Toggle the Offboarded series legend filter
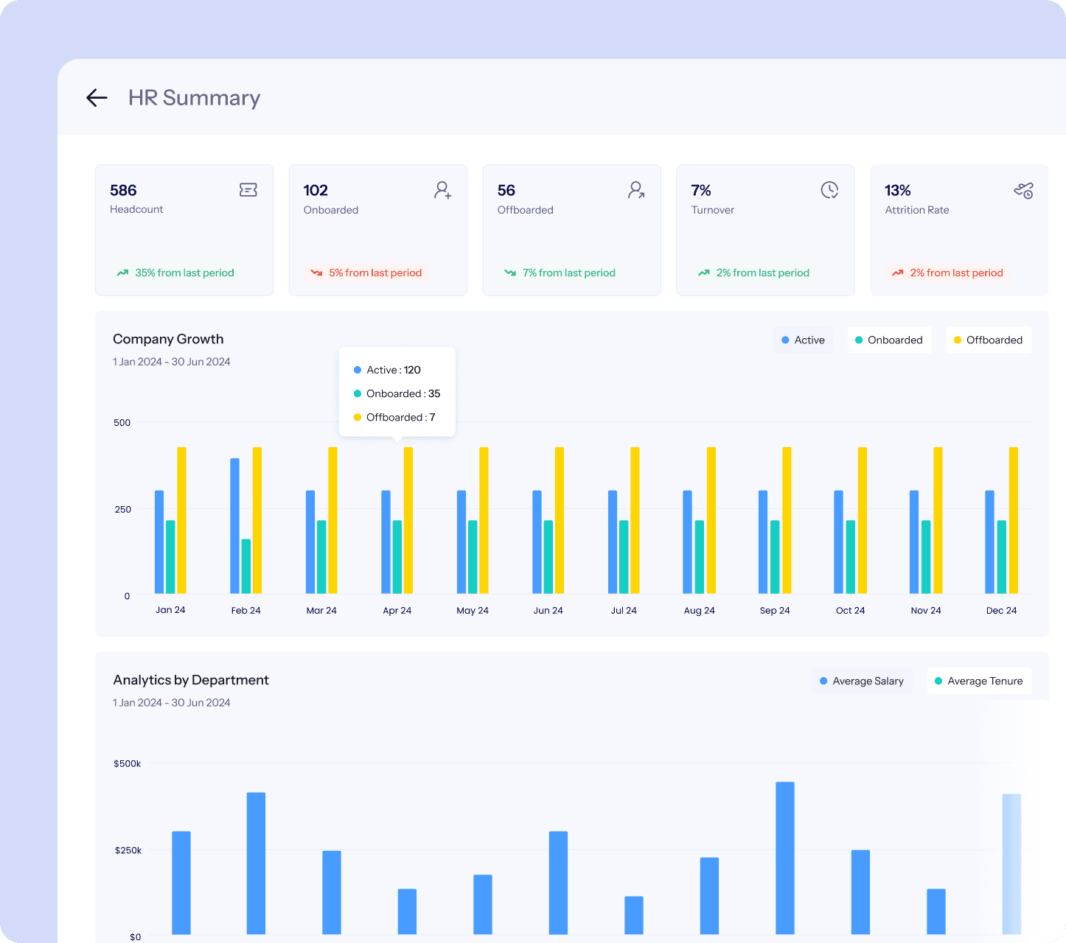Image resolution: width=1066 pixels, height=943 pixels. pos(988,340)
